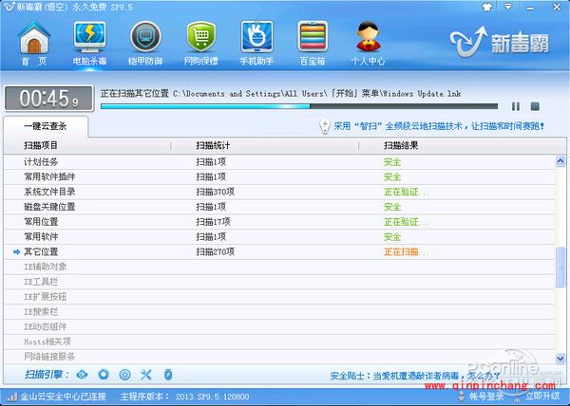Select the Hosts相关项 row

pyautogui.click(x=279, y=341)
